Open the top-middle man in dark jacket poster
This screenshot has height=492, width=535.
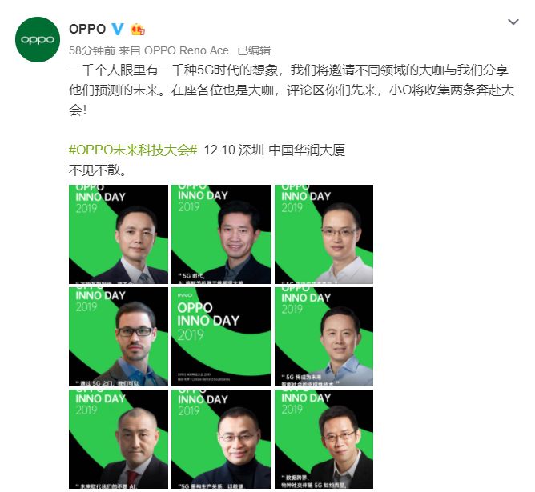tap(221, 234)
